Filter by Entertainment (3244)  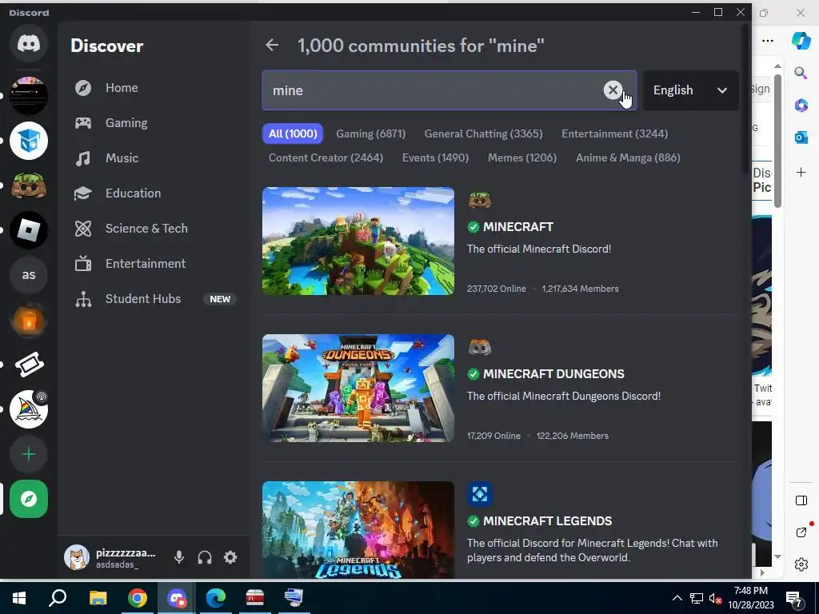click(x=615, y=134)
